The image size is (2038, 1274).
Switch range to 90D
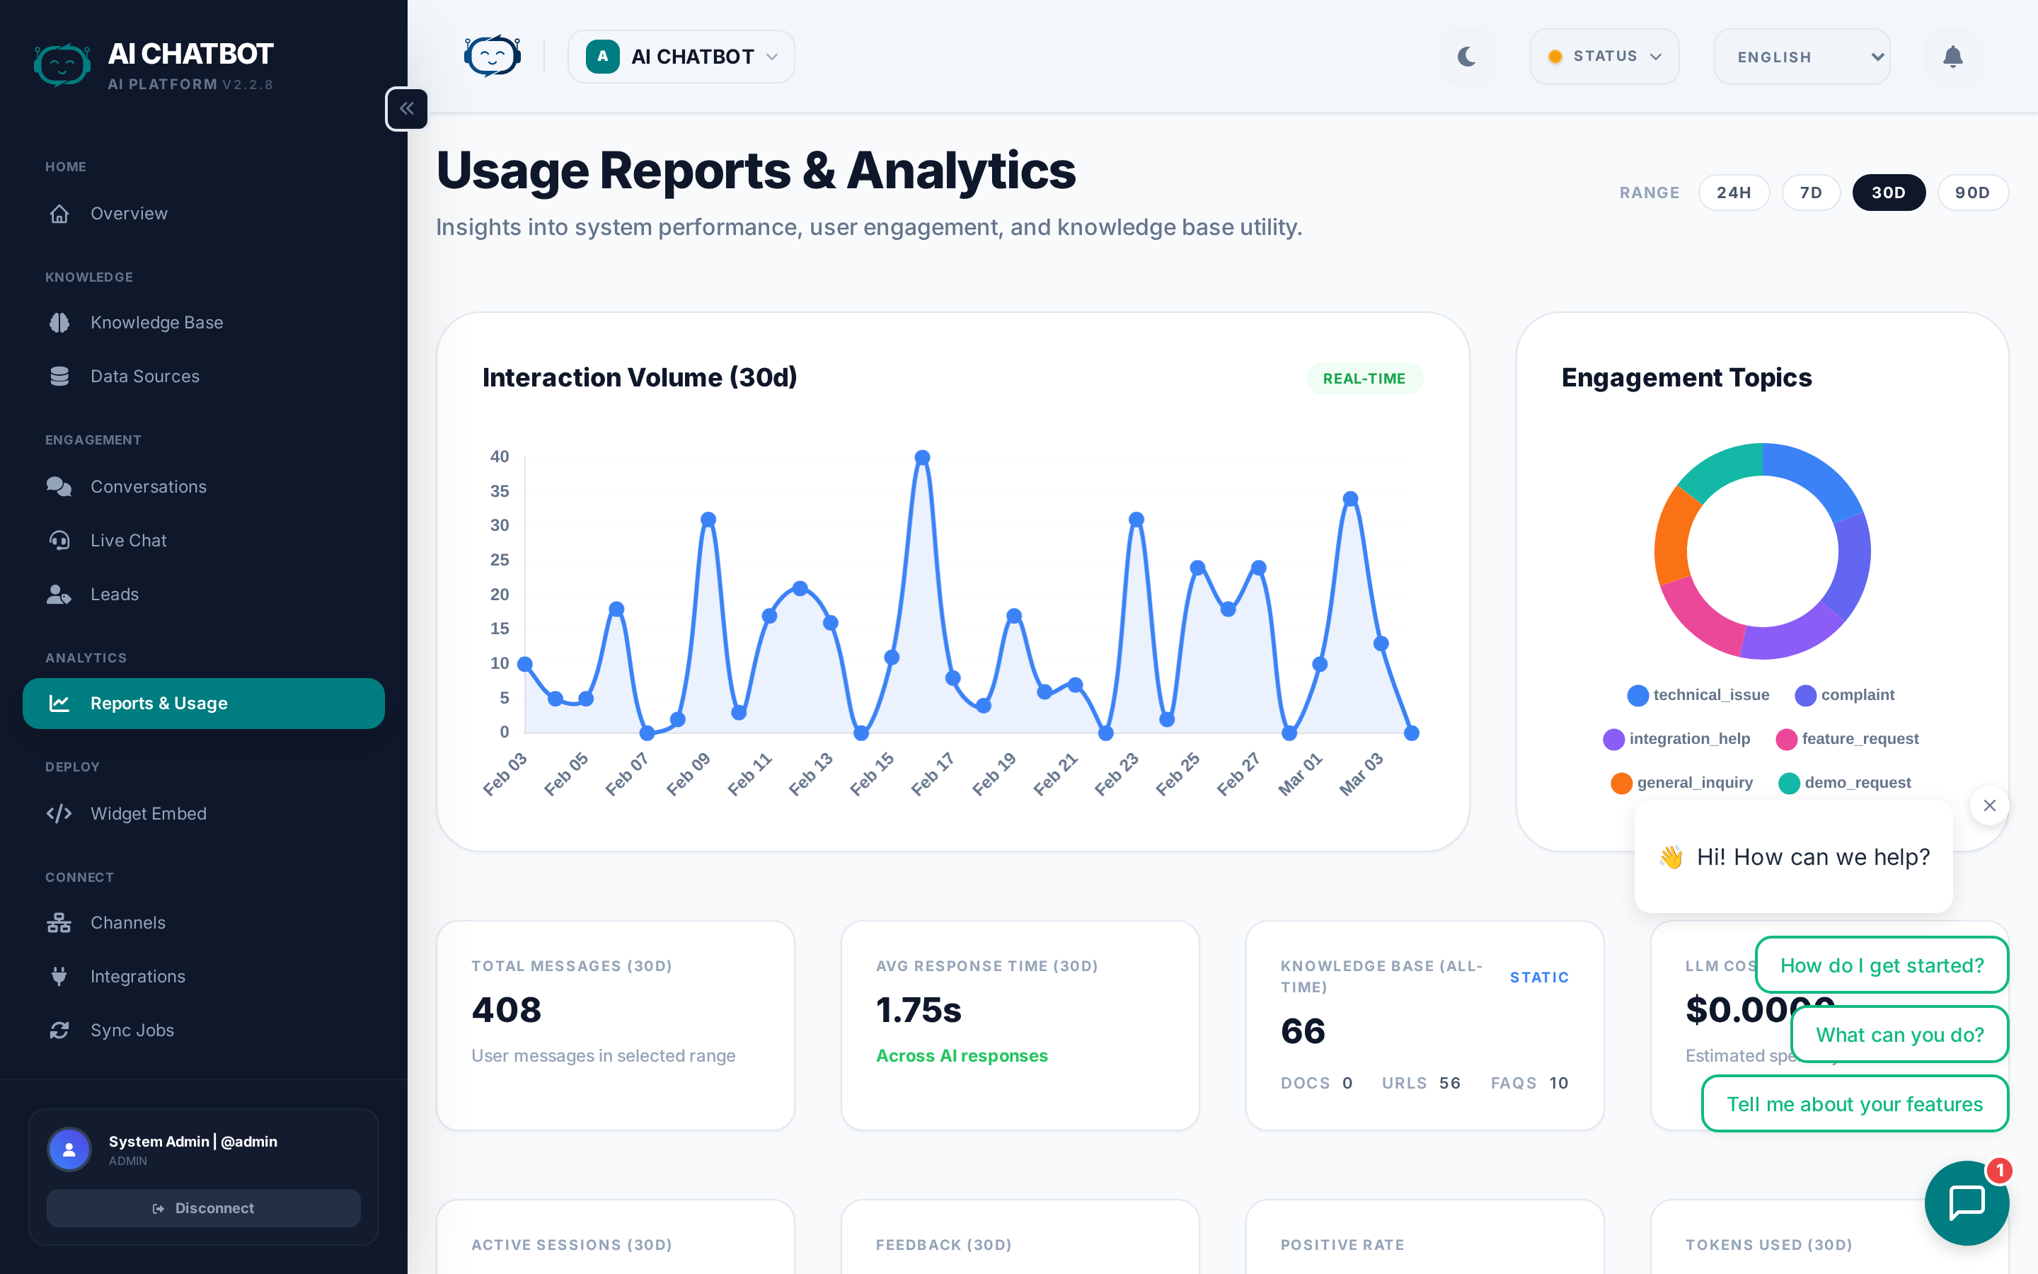[x=1971, y=193]
